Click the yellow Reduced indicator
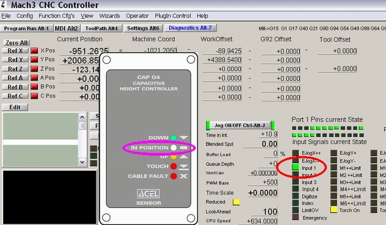This screenshot has height=225, width=386. (x=236, y=202)
